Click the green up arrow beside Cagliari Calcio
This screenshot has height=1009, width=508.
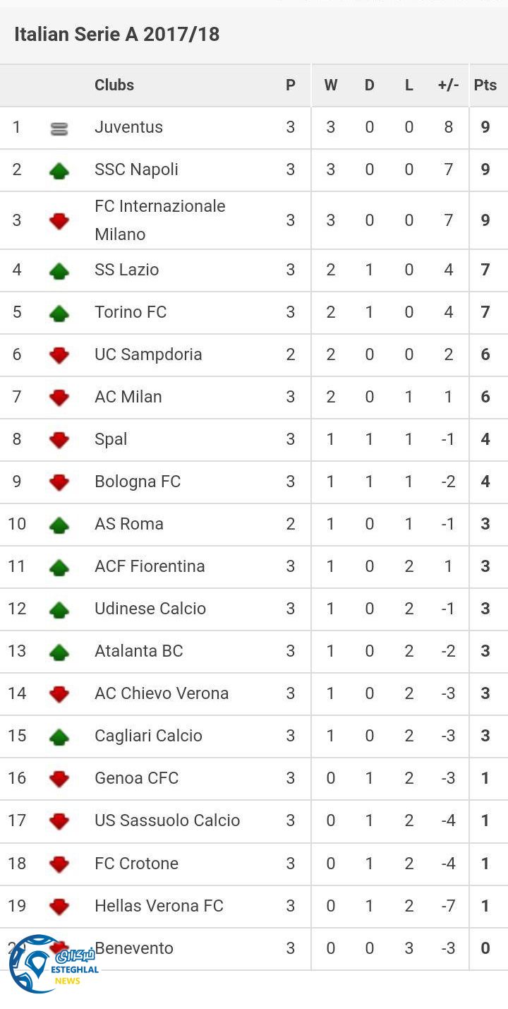click(x=59, y=736)
